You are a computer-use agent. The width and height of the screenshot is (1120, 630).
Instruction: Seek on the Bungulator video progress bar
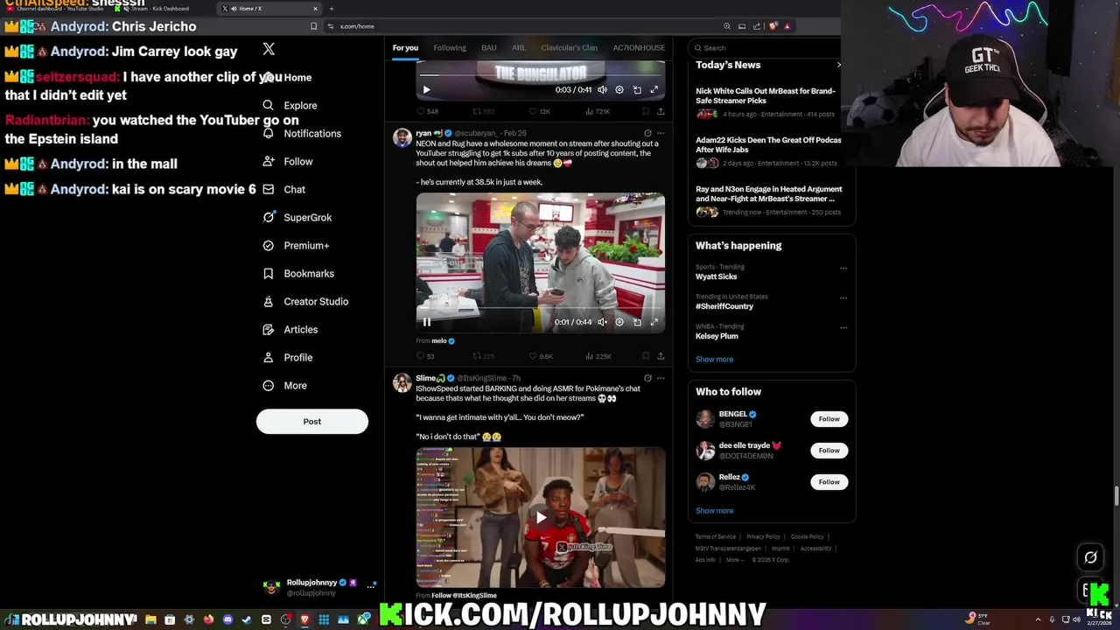pyautogui.click(x=541, y=75)
